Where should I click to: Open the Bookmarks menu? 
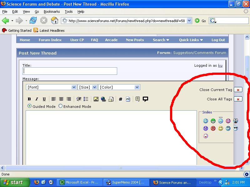click(52, 12)
